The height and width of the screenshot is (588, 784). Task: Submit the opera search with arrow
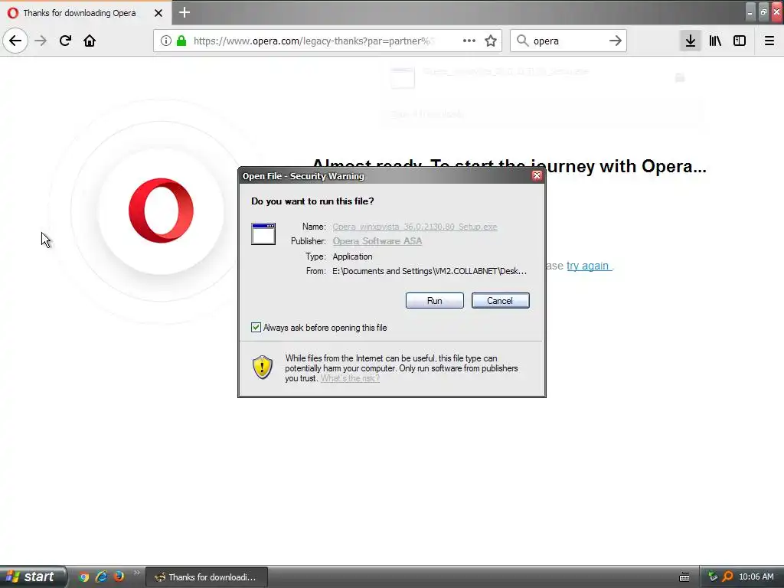pos(616,41)
